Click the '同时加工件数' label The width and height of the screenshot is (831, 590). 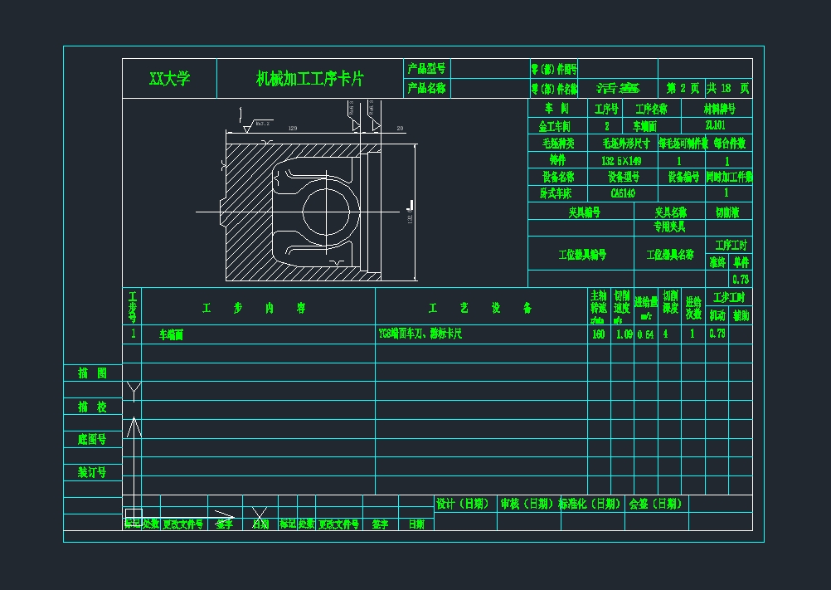pyautogui.click(x=729, y=177)
